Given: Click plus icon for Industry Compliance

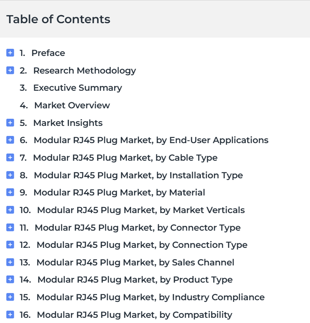Looking at the screenshot, I should point(10,297).
